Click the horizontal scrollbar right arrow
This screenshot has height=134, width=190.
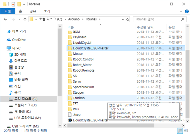183,126
